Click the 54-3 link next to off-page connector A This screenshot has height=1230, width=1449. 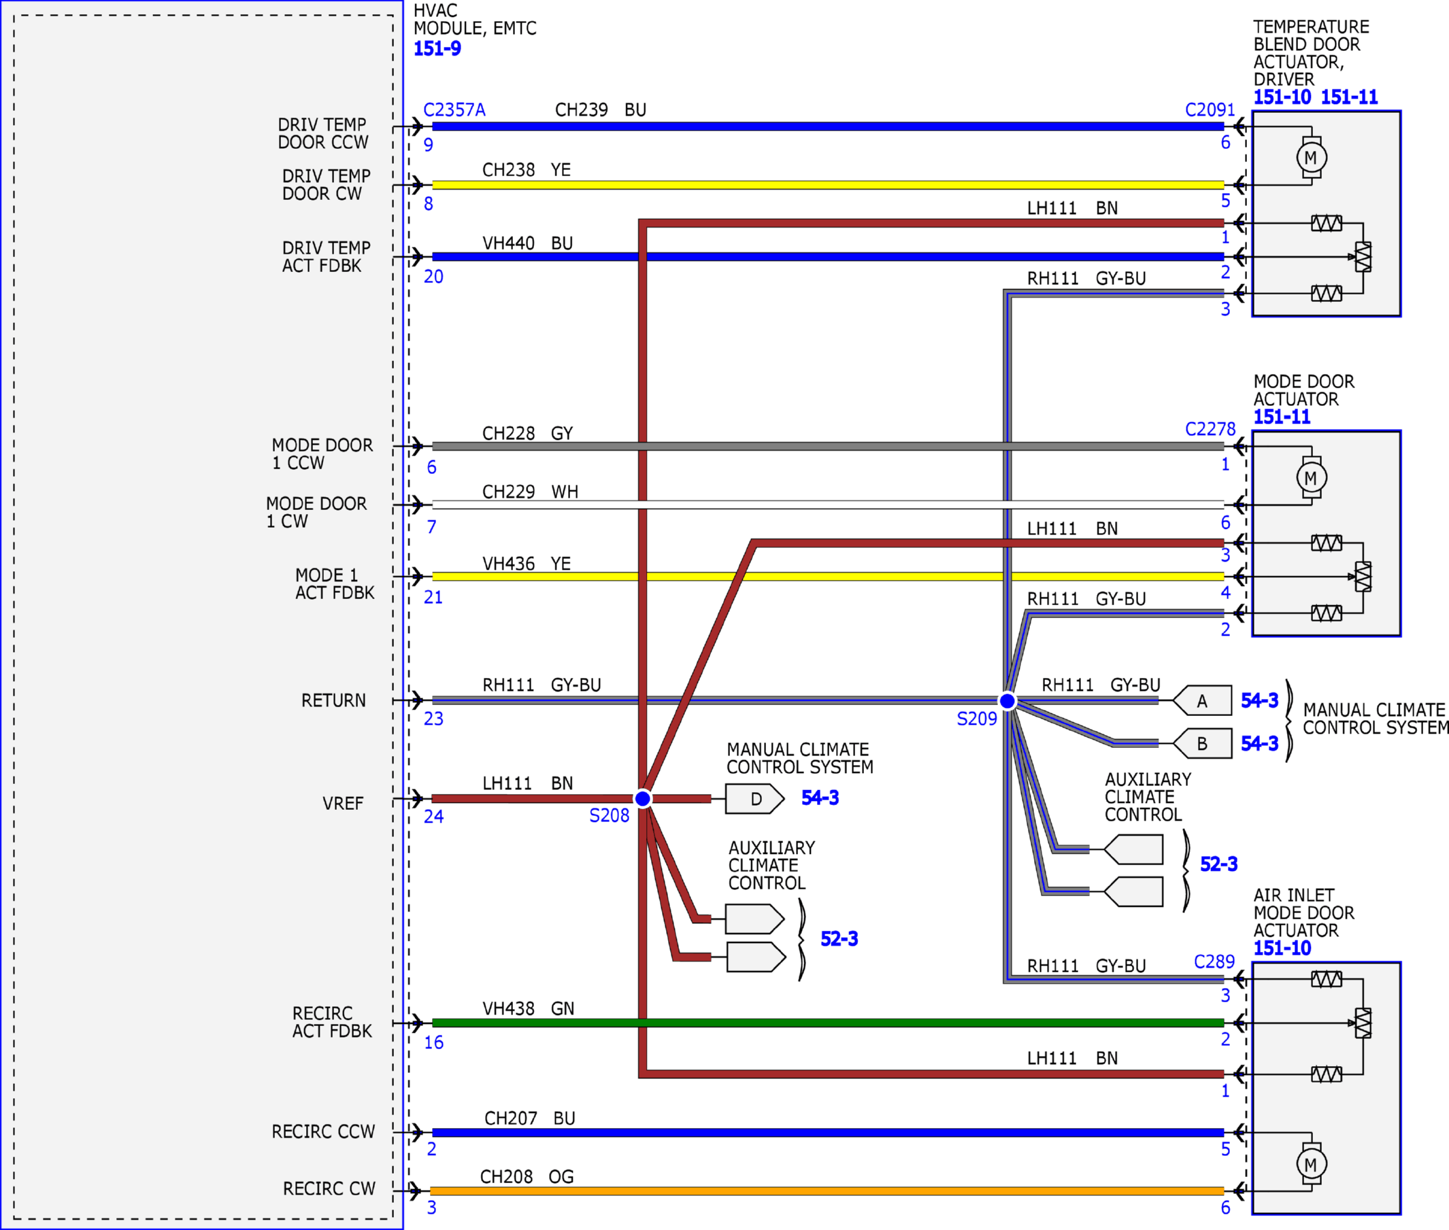[1259, 700]
